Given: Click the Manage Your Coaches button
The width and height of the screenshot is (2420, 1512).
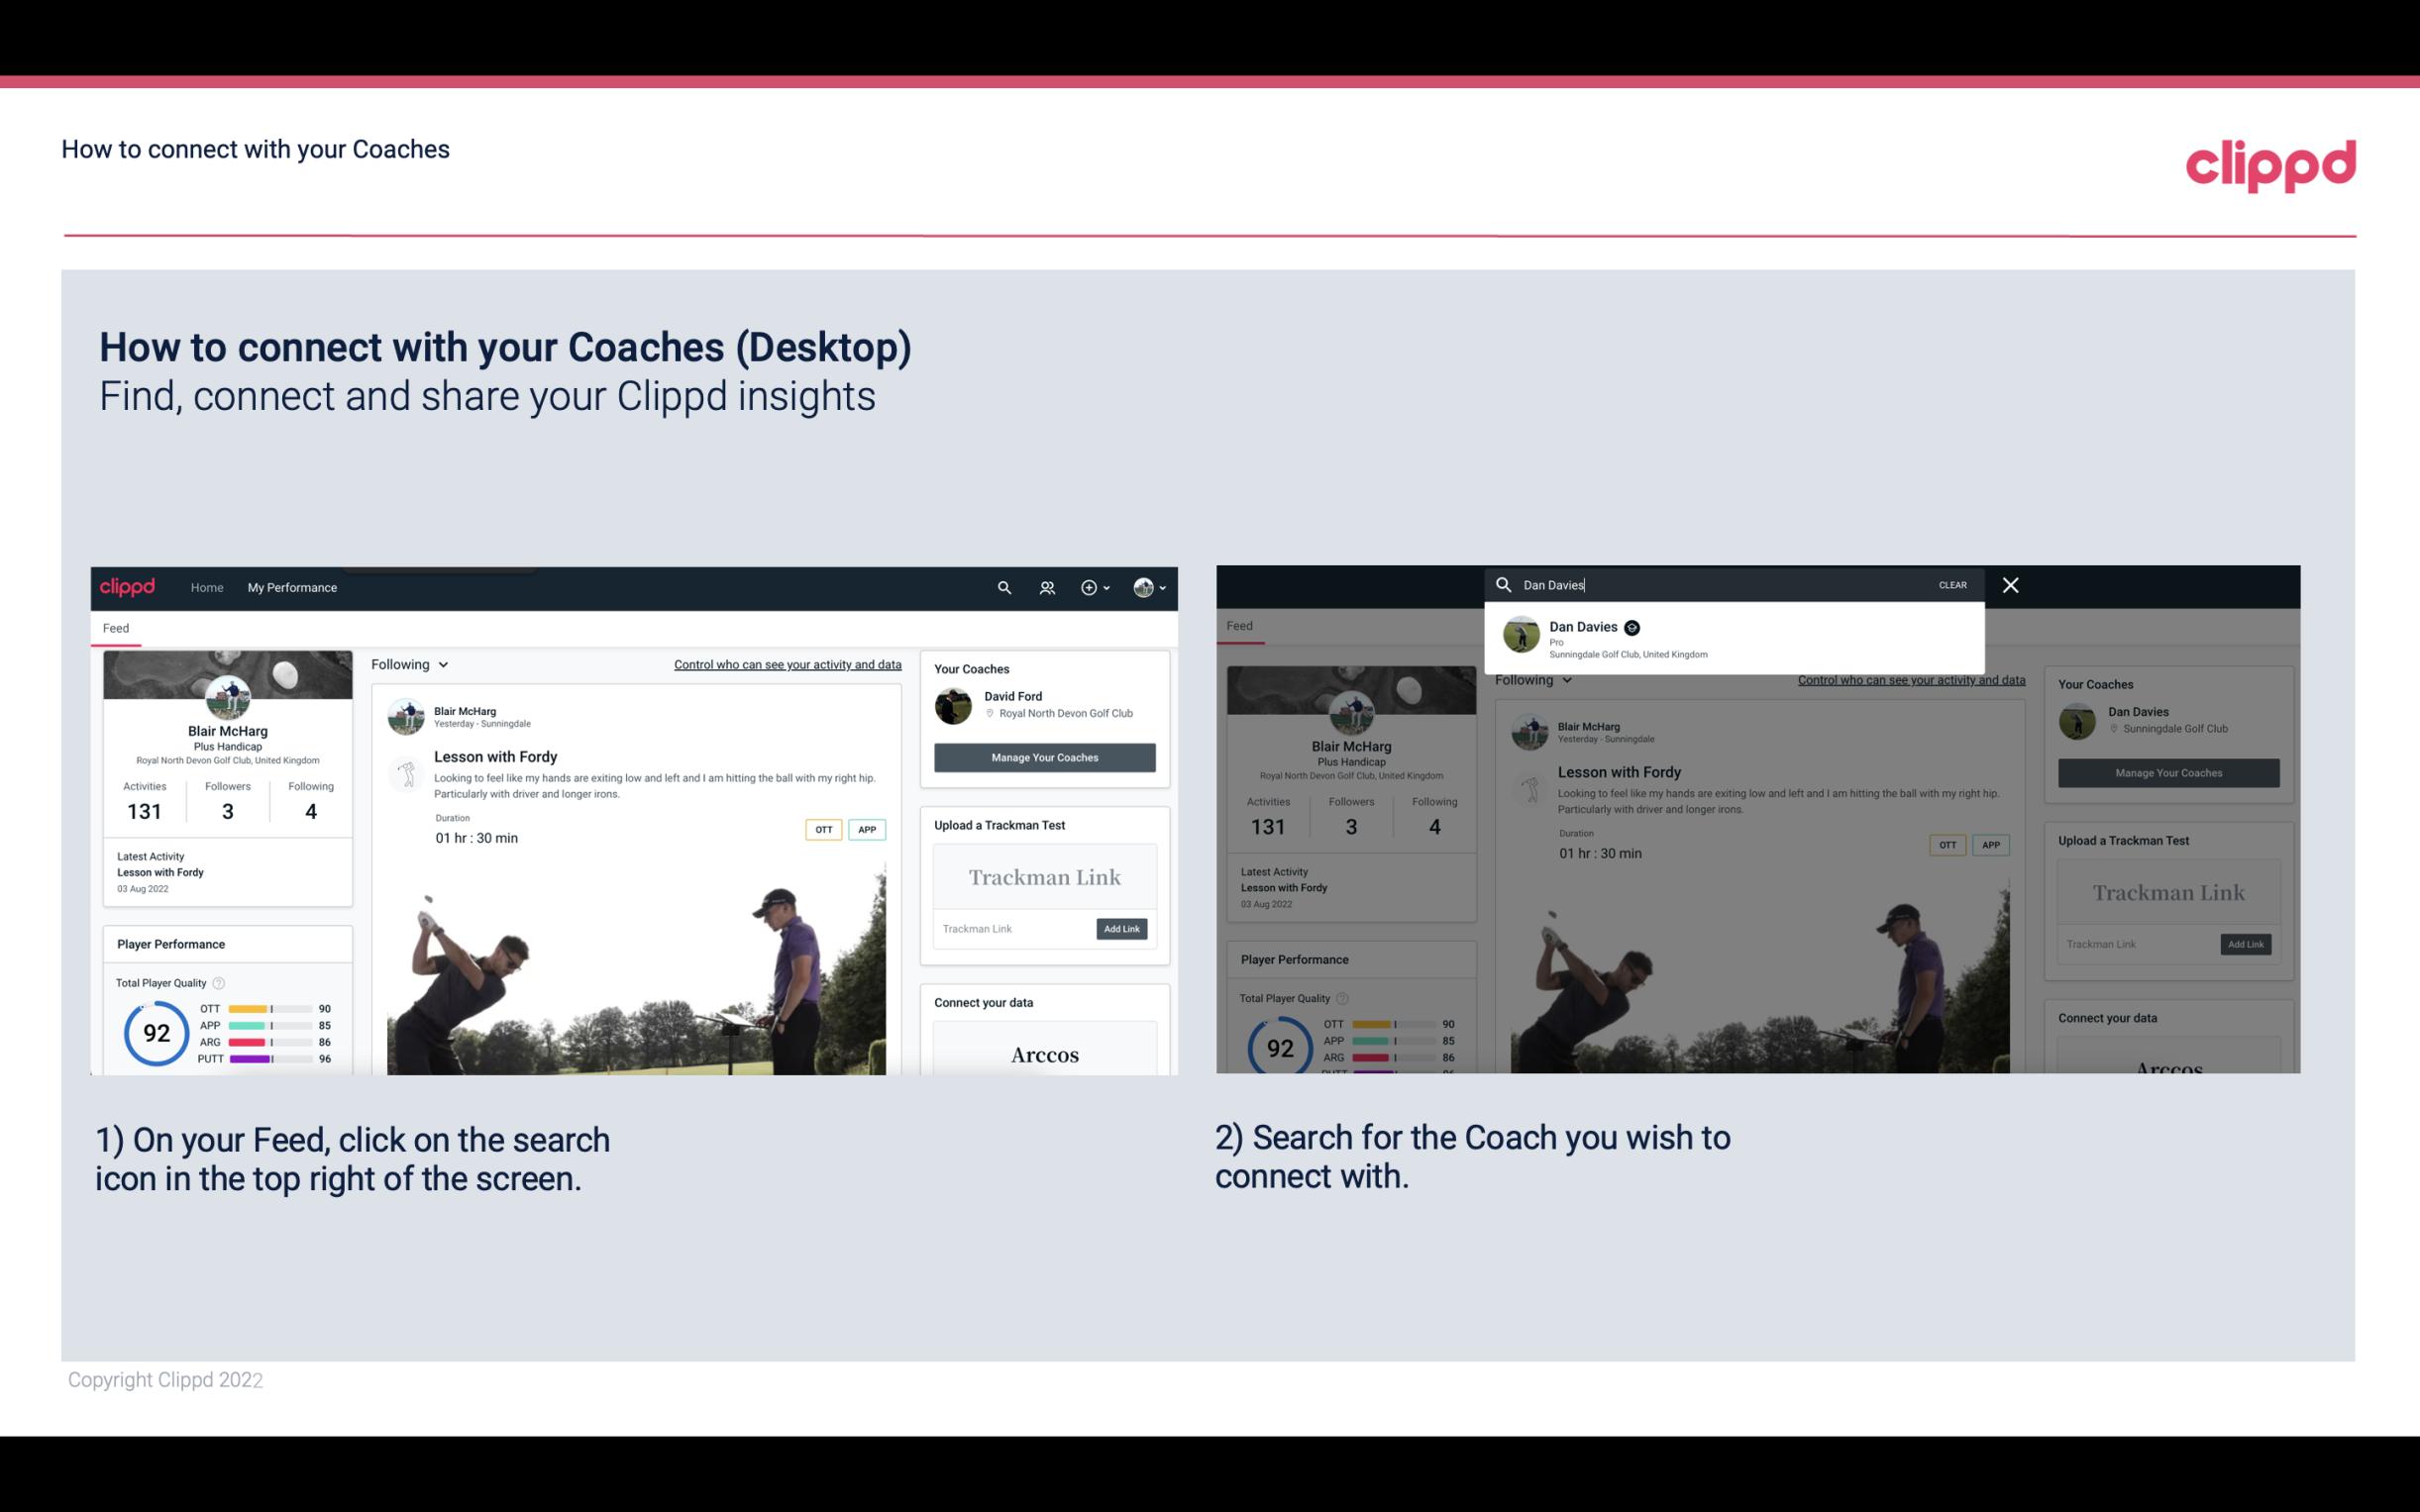Looking at the screenshot, I should coord(1042,756).
